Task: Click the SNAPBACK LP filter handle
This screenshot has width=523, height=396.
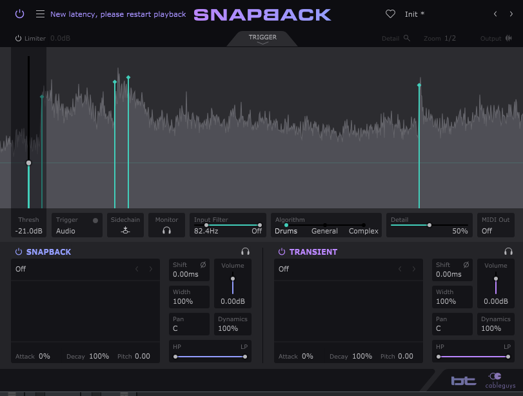Action: coord(245,357)
